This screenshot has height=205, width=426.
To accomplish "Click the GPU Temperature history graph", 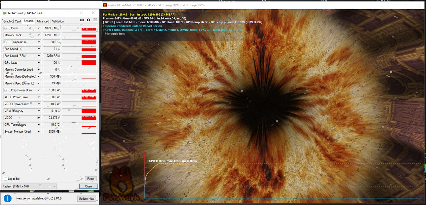I will coord(79,42).
